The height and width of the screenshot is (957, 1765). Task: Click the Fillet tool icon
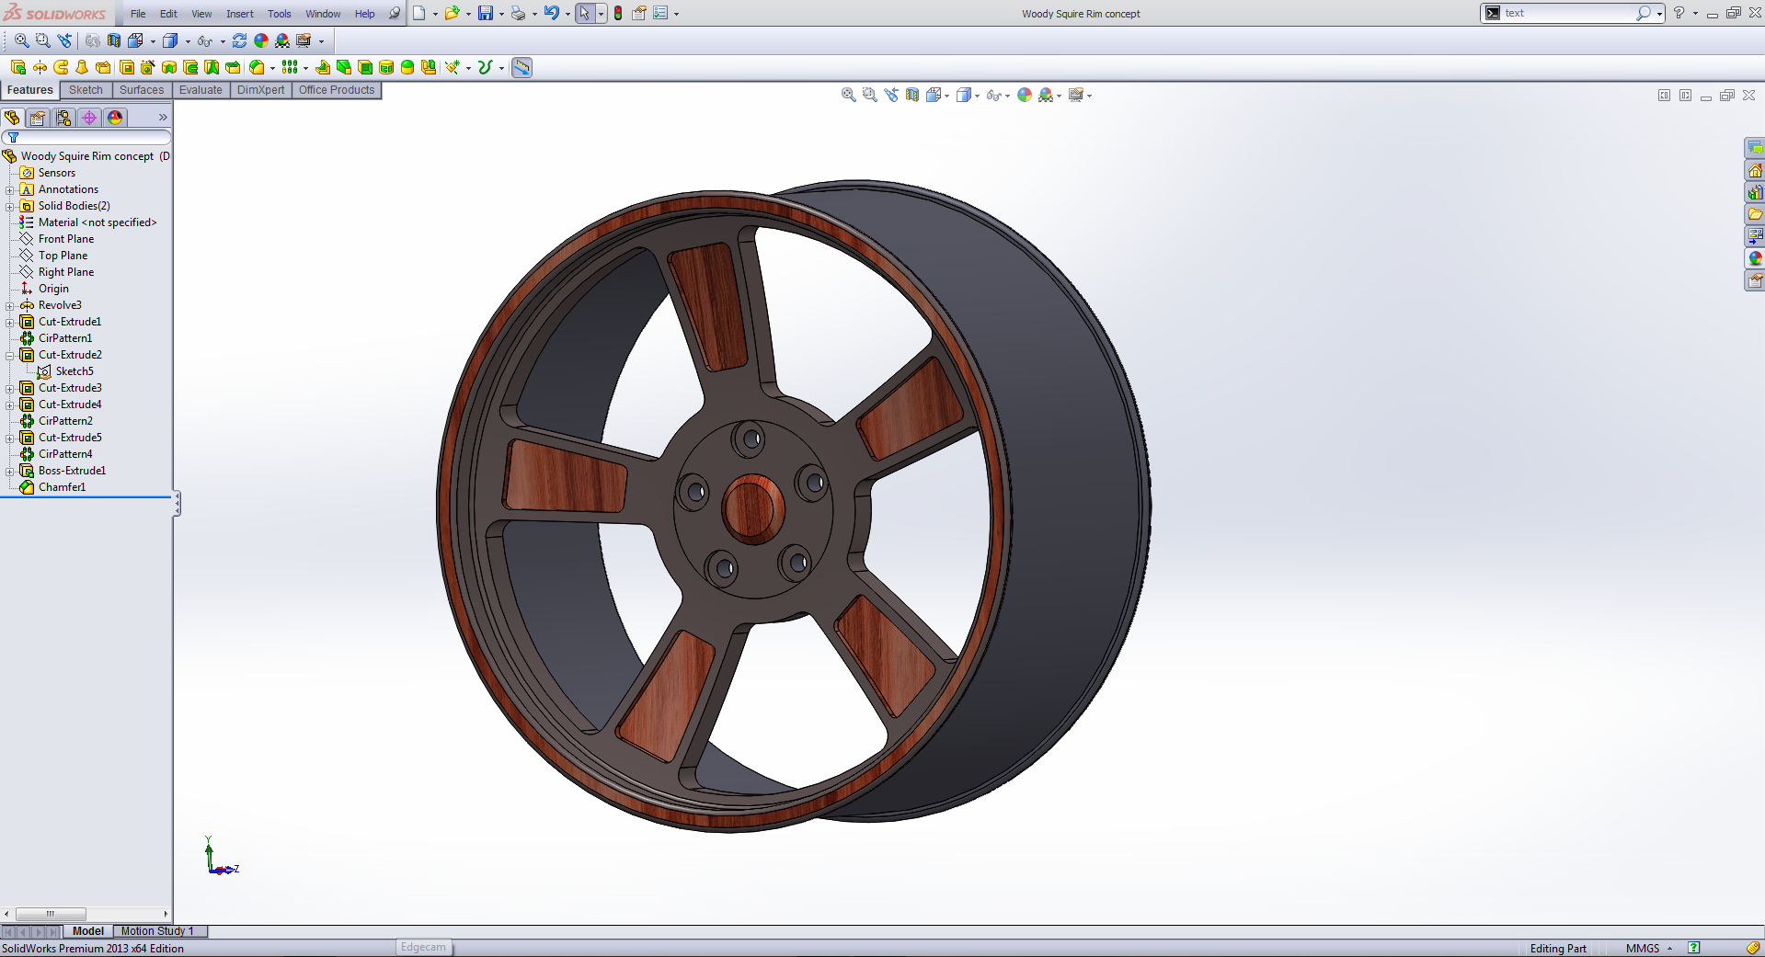tap(257, 67)
